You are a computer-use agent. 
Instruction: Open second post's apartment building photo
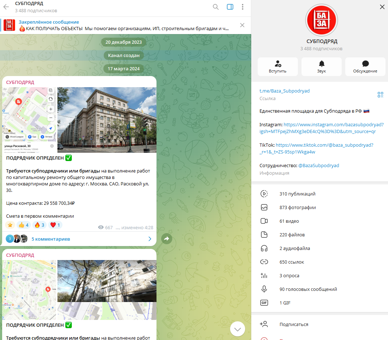(107, 281)
